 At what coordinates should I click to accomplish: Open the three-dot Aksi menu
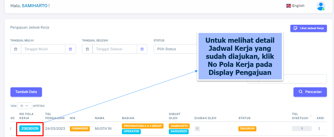319,128
